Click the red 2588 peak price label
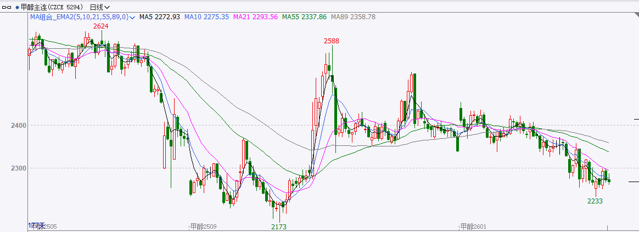The width and height of the screenshot is (639, 232). click(331, 41)
